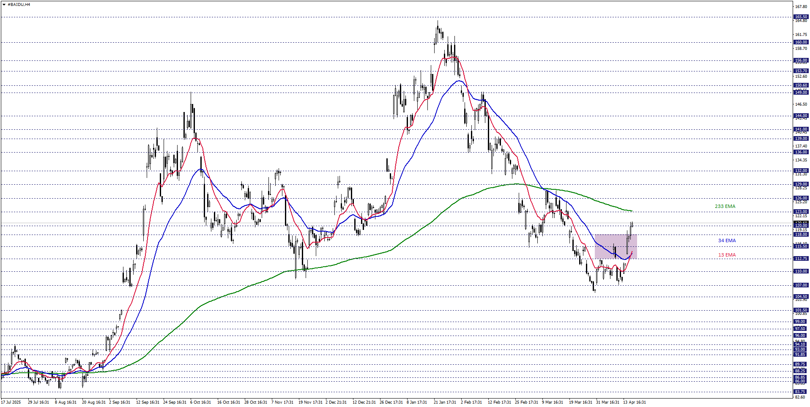Click the 160.00 price level tag

pos(801,42)
